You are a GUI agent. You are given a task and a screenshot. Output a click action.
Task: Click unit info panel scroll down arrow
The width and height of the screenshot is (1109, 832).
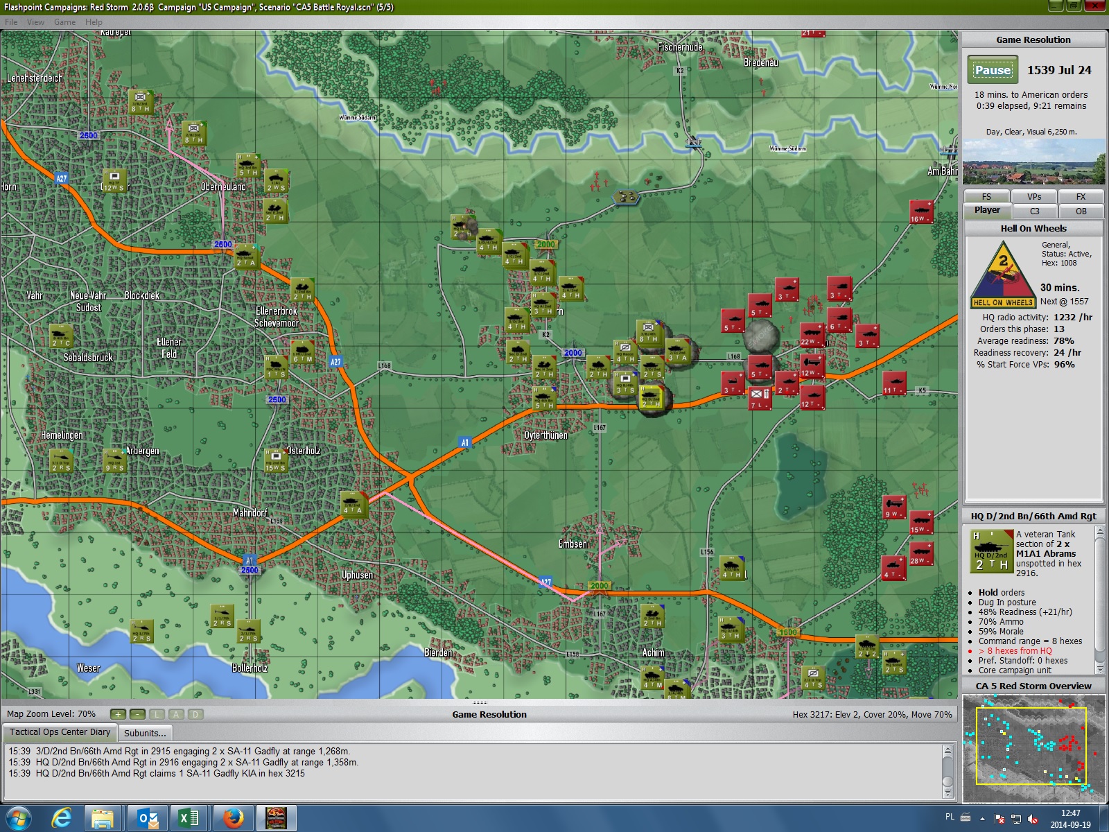pos(1099,668)
